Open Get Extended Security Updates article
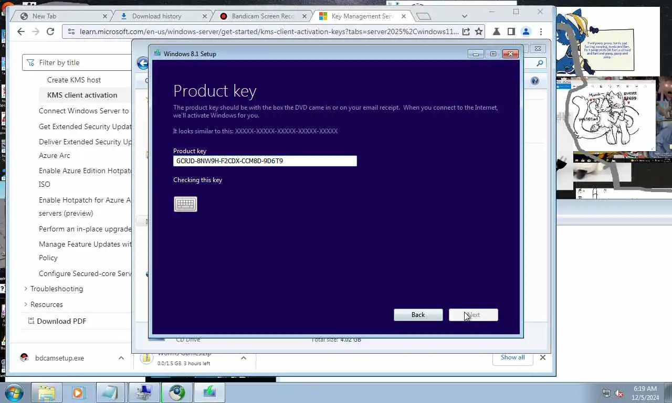Viewport: 672px width, 403px height. (85, 126)
